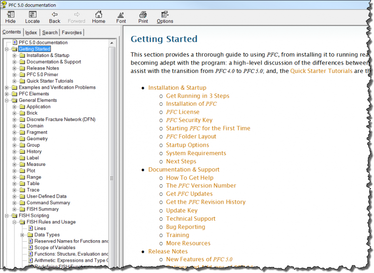Click the Installation & Startup folder icon
Screen dimensions: 374x273
pos(22,55)
